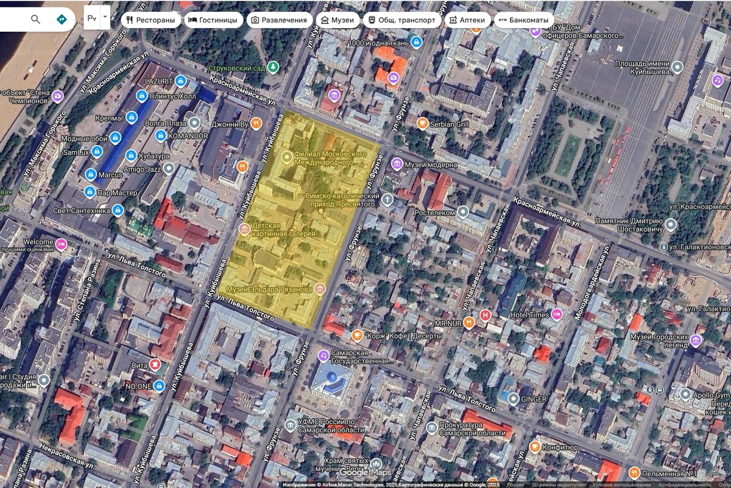Open the Дом офицеров Самарского pin
This screenshot has height=488, width=731.
(x=535, y=32)
